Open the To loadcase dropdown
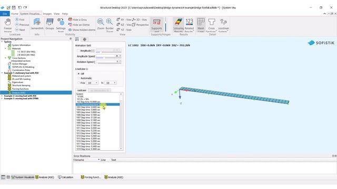337x189 pixels. point(111,83)
